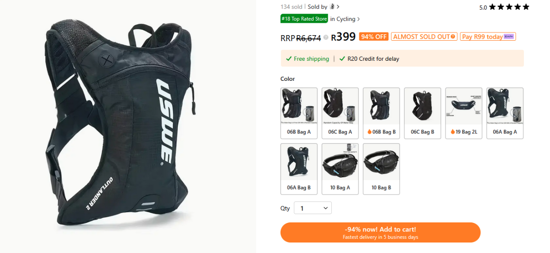Viewport: 550px width, 253px height.
Task: Choose the 06A Bag A option
Action: [x=505, y=113]
